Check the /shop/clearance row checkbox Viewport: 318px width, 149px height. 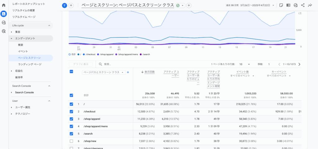pos(71,148)
